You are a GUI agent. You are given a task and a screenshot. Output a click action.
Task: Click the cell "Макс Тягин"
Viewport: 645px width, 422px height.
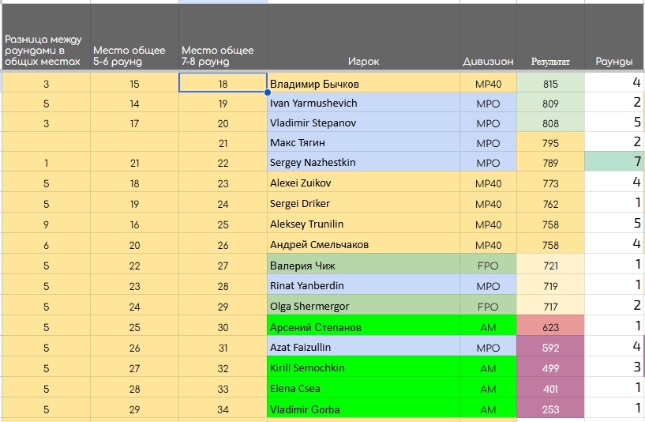coord(363,142)
